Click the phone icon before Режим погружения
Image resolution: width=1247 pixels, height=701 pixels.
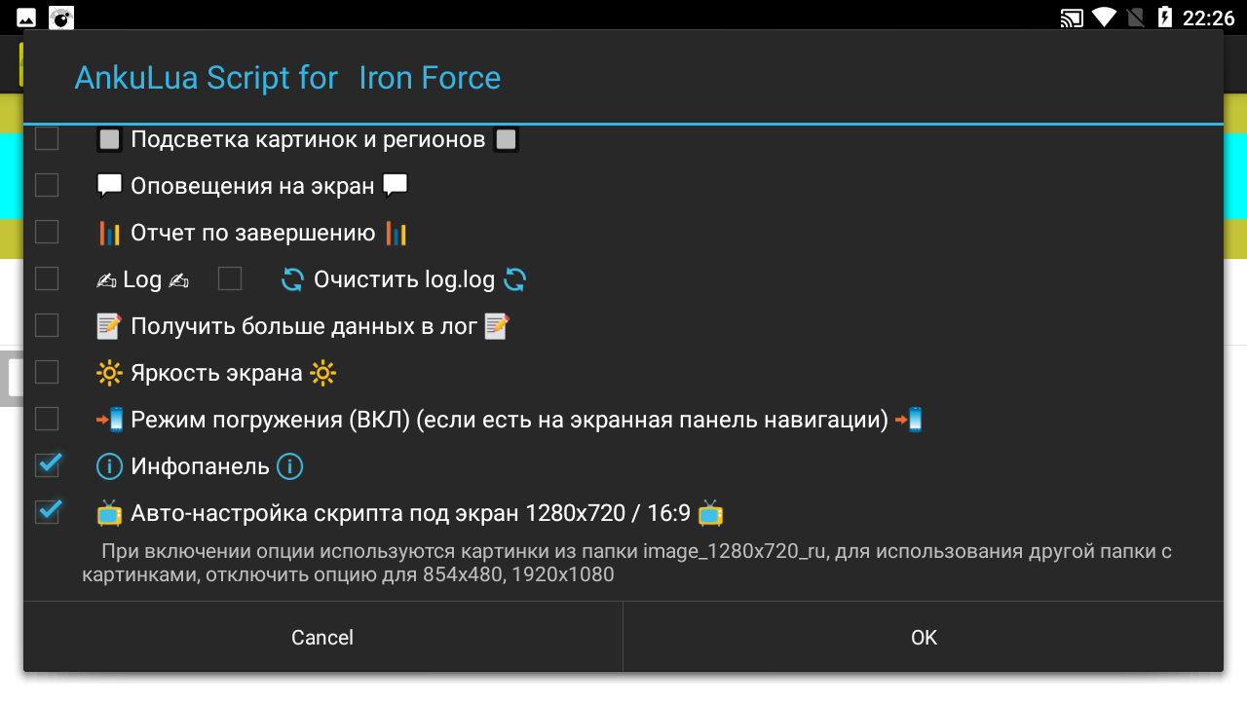(x=110, y=420)
